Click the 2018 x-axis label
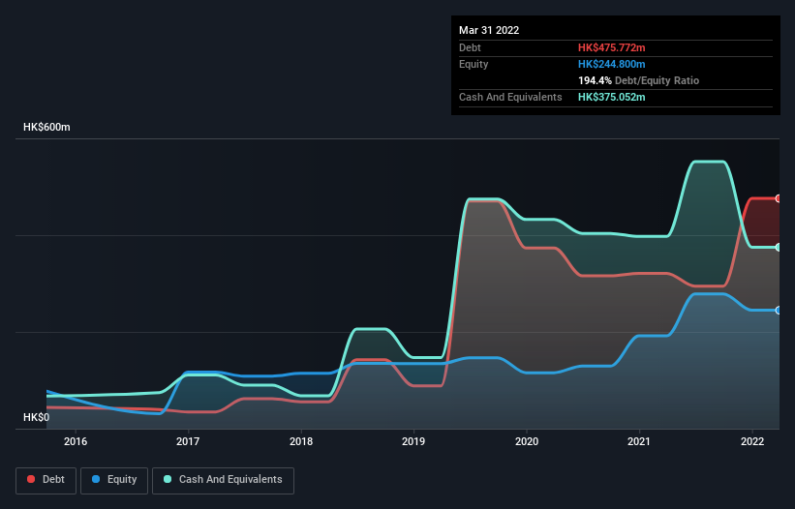This screenshot has width=795, height=509. tap(301, 441)
